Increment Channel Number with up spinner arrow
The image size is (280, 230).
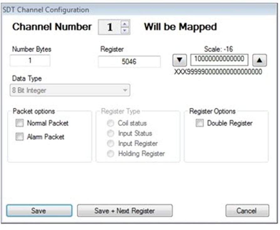tap(124, 24)
